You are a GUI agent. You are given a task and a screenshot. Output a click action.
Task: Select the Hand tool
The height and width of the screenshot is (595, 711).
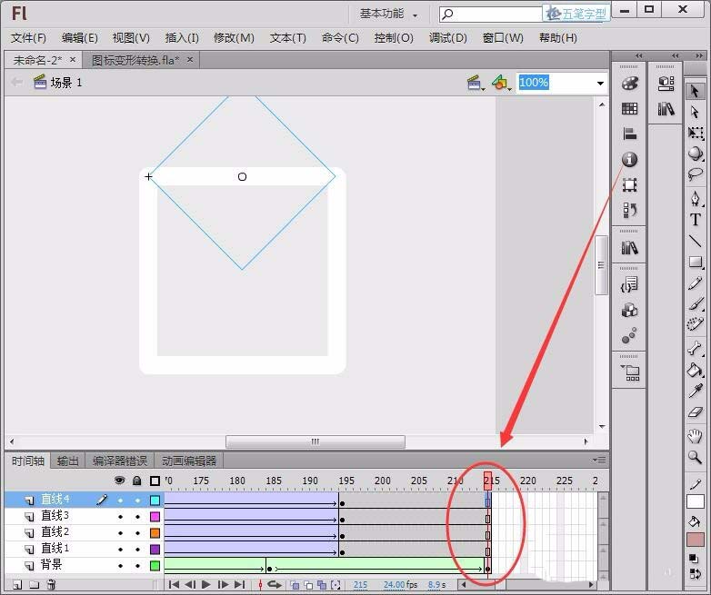tap(695, 436)
